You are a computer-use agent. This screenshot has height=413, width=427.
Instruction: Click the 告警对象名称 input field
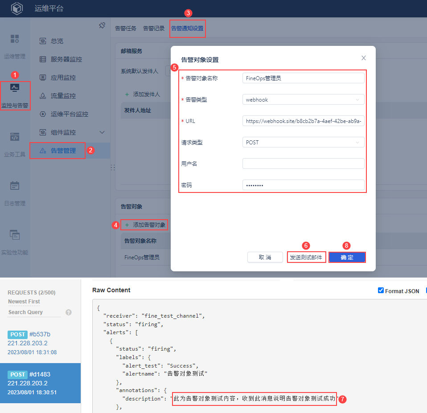tap(304, 78)
